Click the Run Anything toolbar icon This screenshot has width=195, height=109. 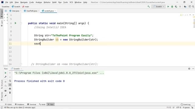coord(190,7)
